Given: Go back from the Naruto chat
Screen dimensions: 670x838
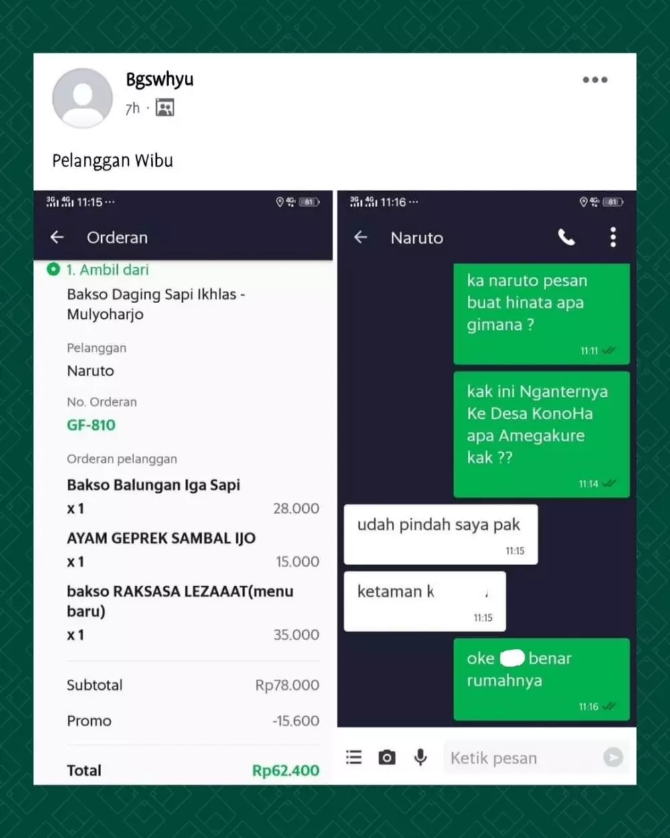Looking at the screenshot, I should click(x=360, y=237).
